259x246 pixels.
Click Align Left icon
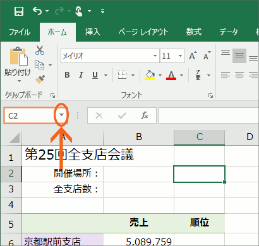click(x=226, y=75)
